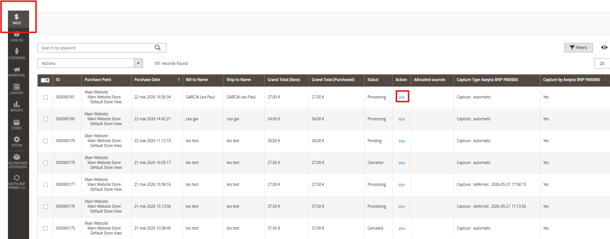The height and width of the screenshot is (239, 610).
Task: Click Voir for order 000000178
Action: tap(402, 163)
